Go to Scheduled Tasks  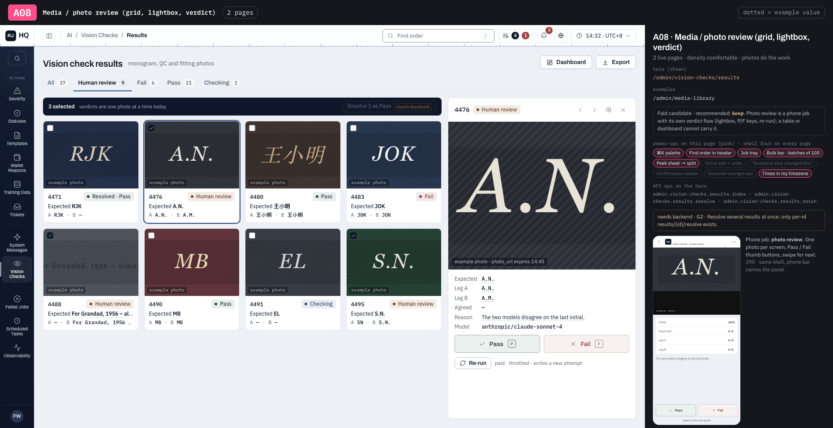pos(17,326)
